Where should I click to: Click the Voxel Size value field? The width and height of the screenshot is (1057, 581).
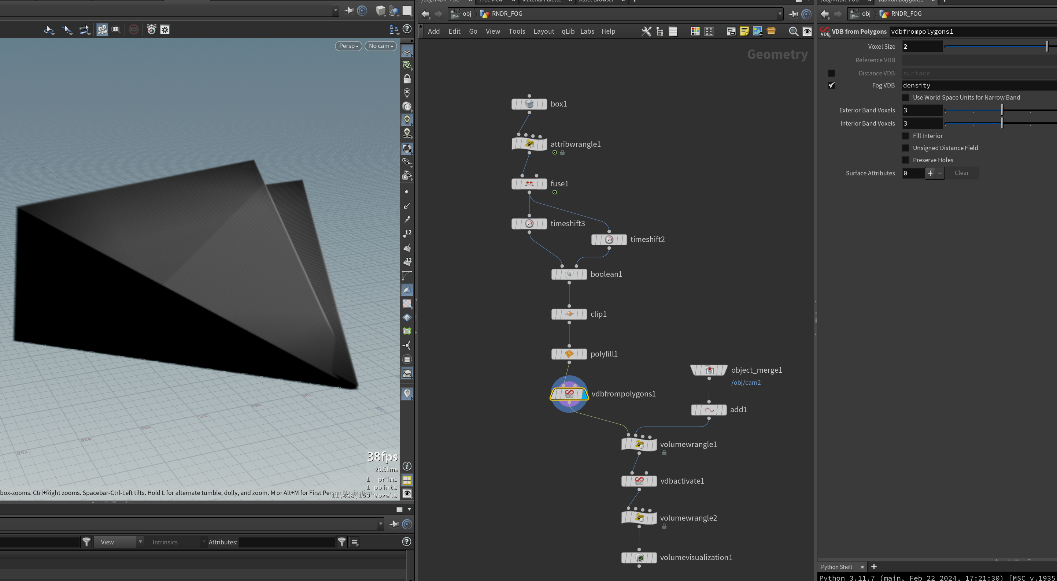922,47
